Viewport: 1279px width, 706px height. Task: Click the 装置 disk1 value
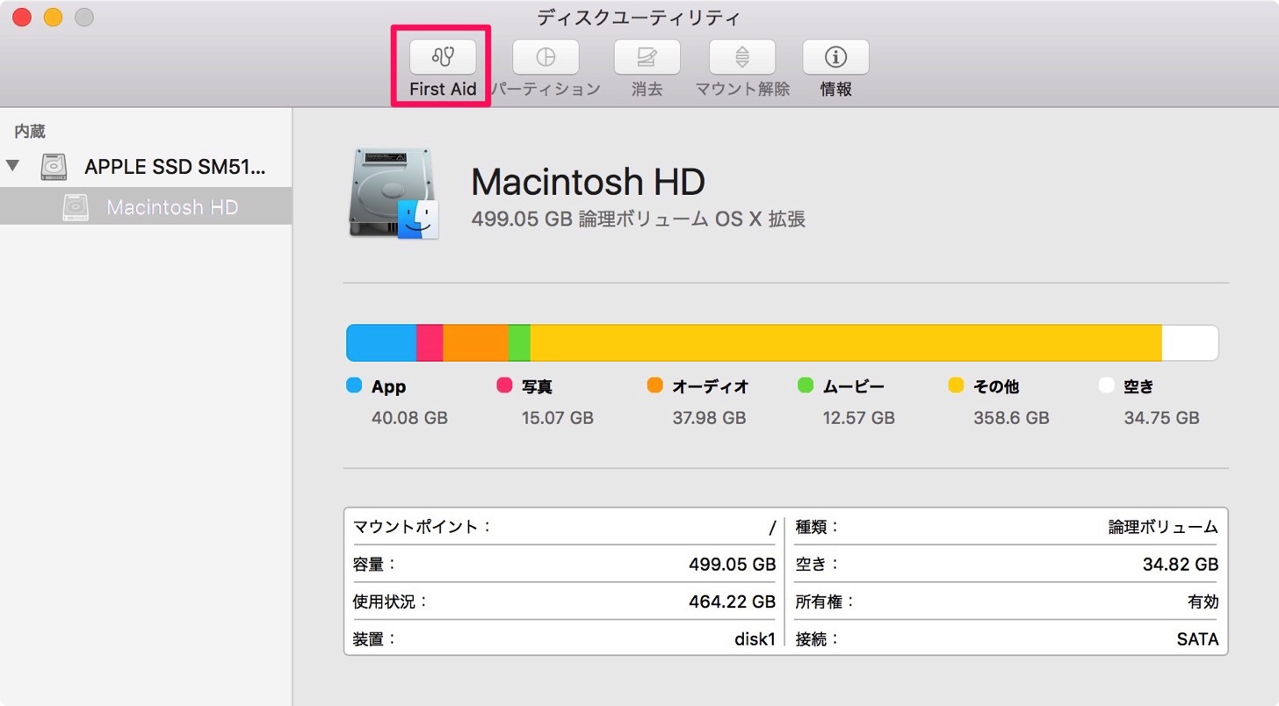pos(755,639)
